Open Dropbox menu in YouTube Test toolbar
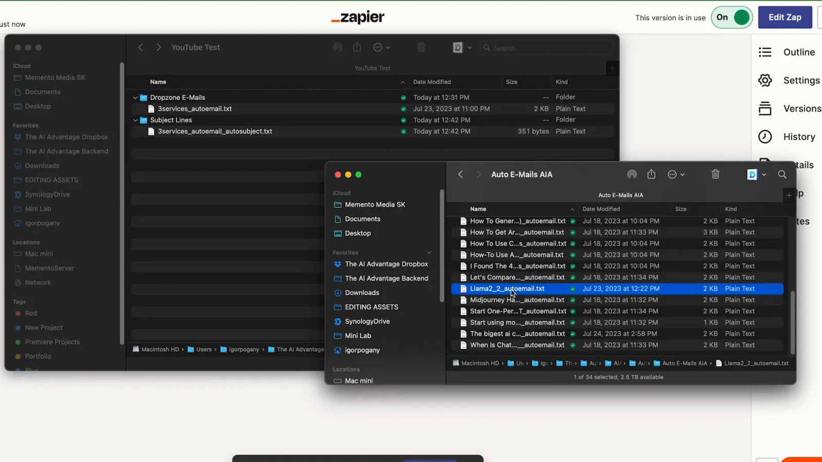The image size is (822, 462). (x=462, y=47)
